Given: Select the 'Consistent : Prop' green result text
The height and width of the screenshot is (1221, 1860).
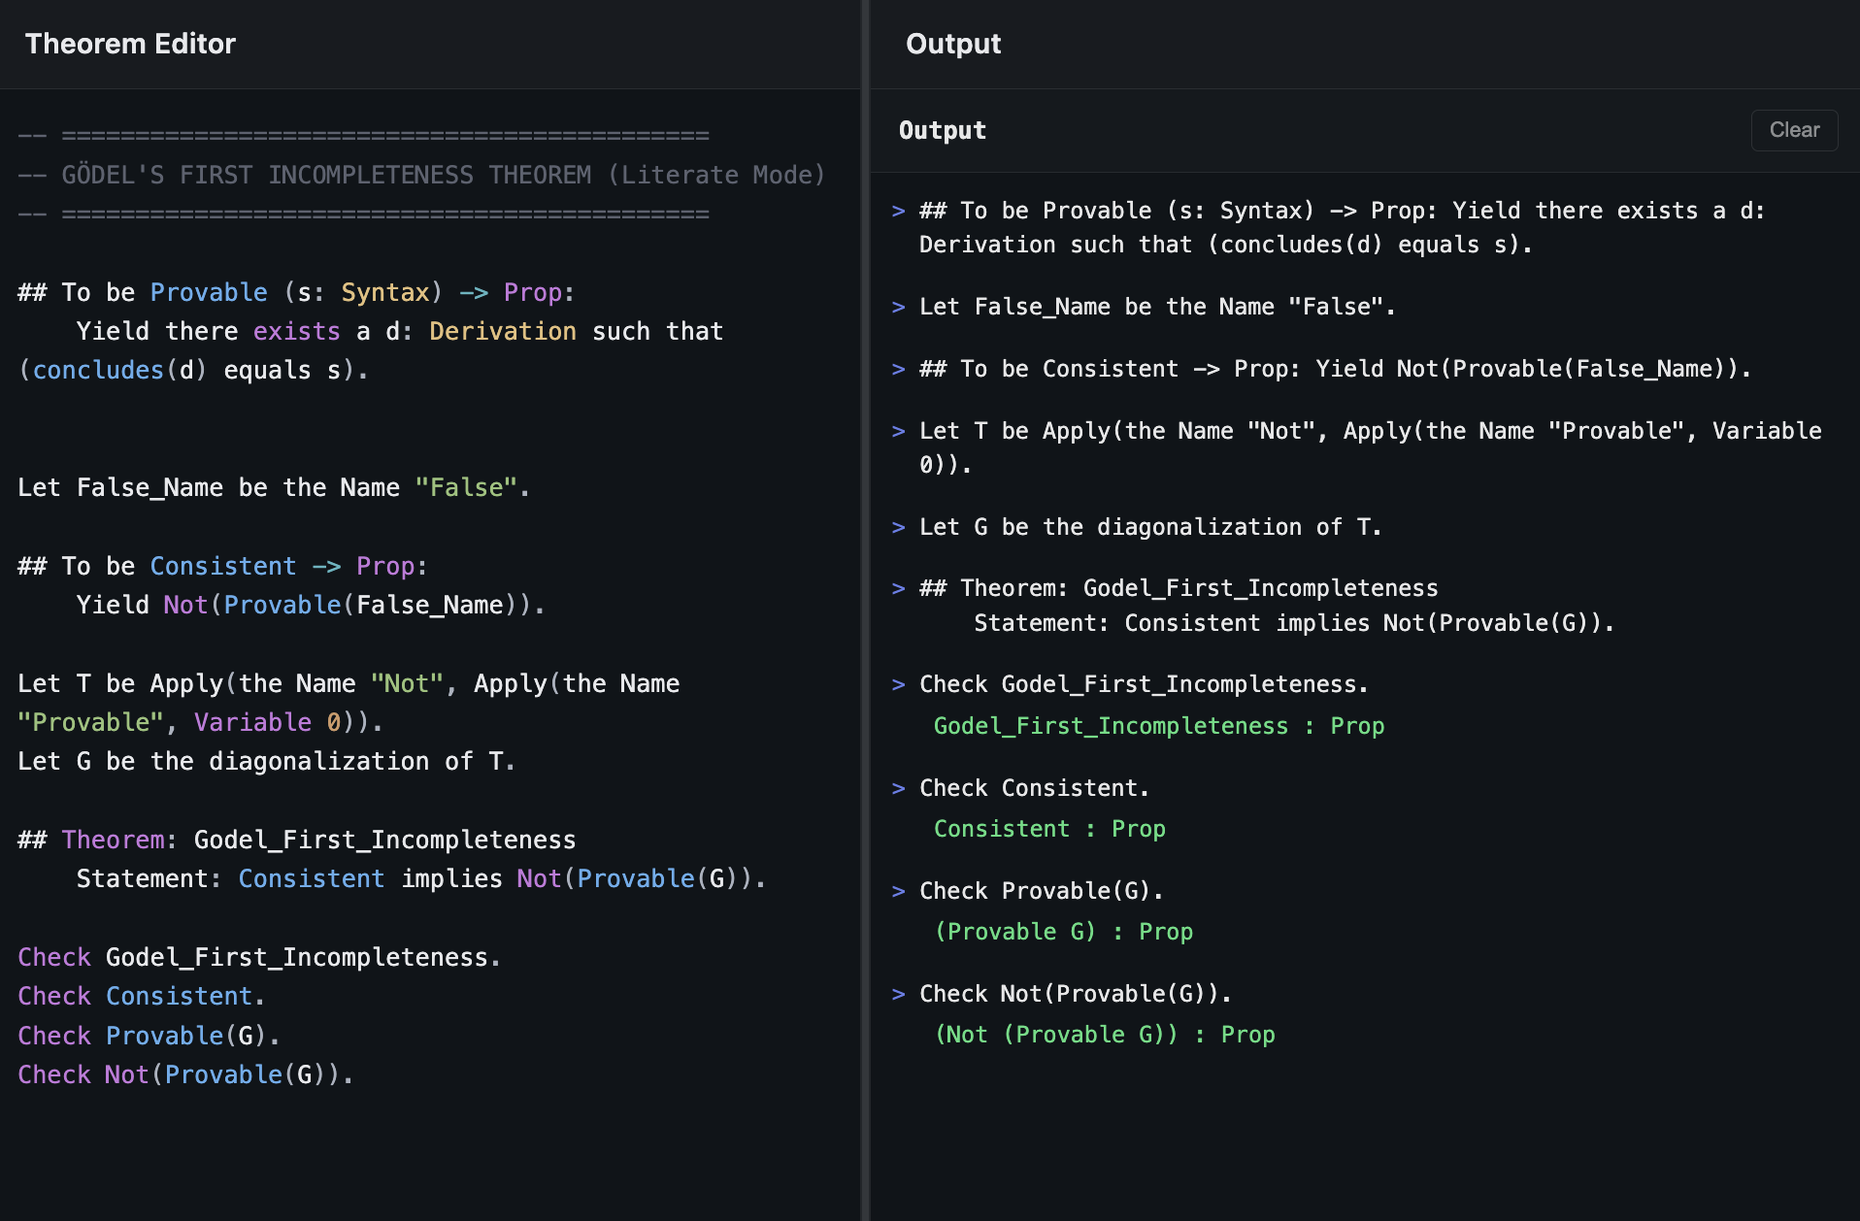Looking at the screenshot, I should [1048, 828].
